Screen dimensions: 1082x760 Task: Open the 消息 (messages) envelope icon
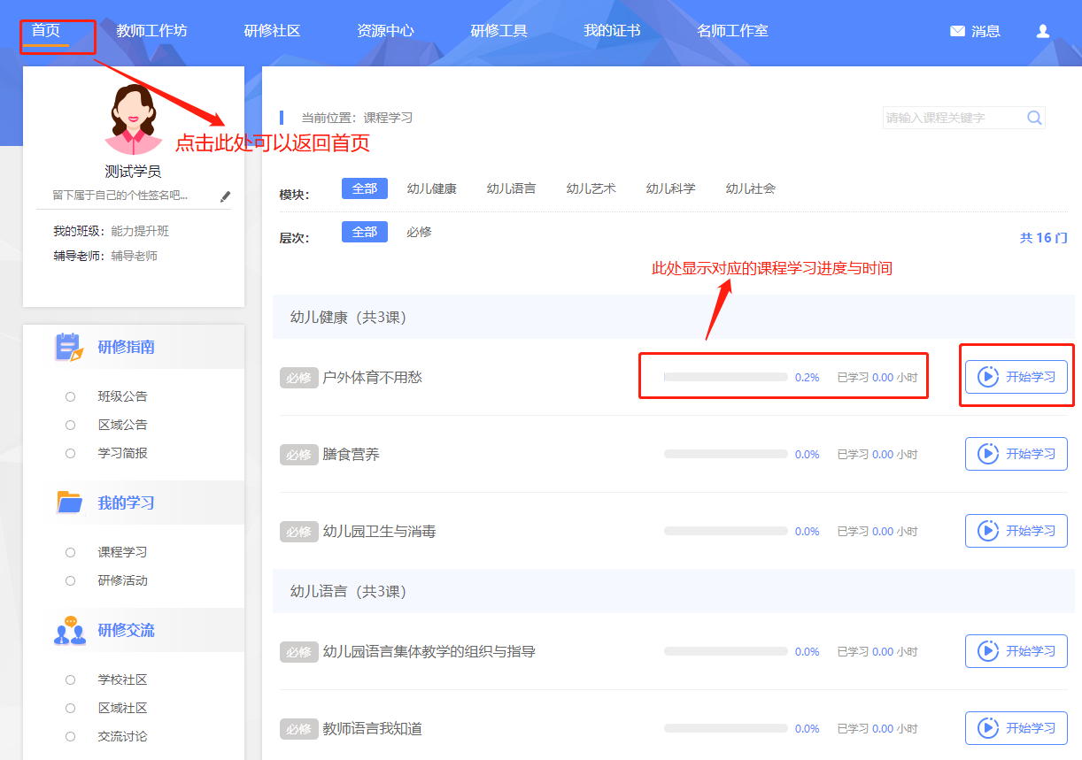point(958,30)
